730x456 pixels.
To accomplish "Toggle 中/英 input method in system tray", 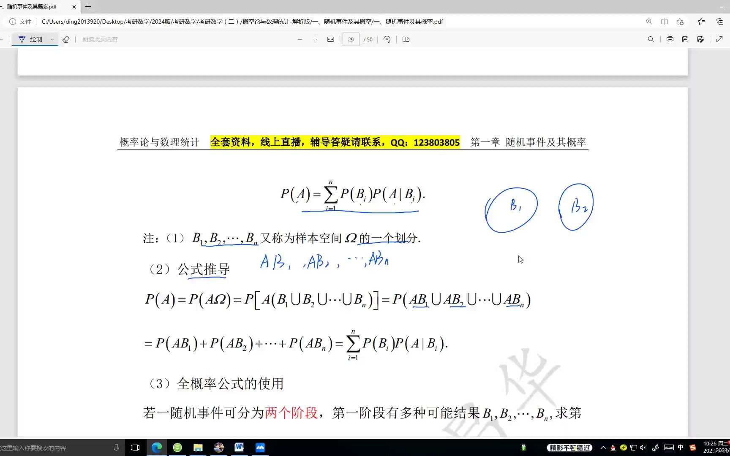I will [x=680, y=448].
